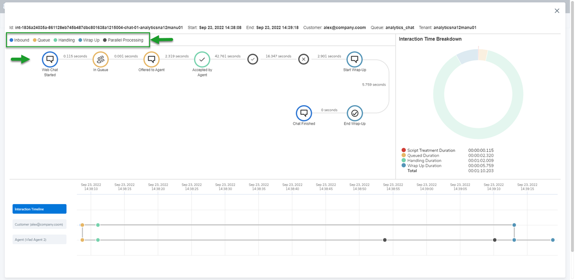Click the Sep 23, 2022 14:38:10 time label
Viewport: 575px width, 280px height.
[x=91, y=187]
